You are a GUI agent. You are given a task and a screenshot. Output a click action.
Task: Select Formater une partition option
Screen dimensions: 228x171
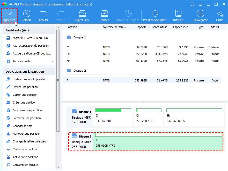tap(27, 118)
